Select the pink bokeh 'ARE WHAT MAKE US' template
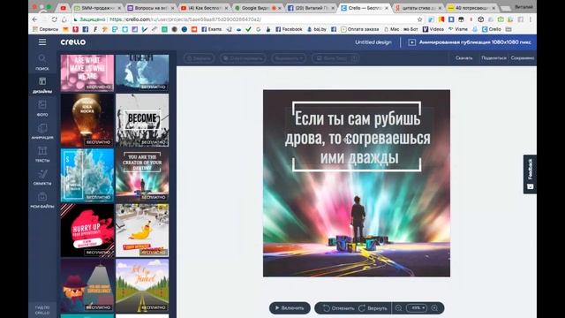 click(87, 72)
